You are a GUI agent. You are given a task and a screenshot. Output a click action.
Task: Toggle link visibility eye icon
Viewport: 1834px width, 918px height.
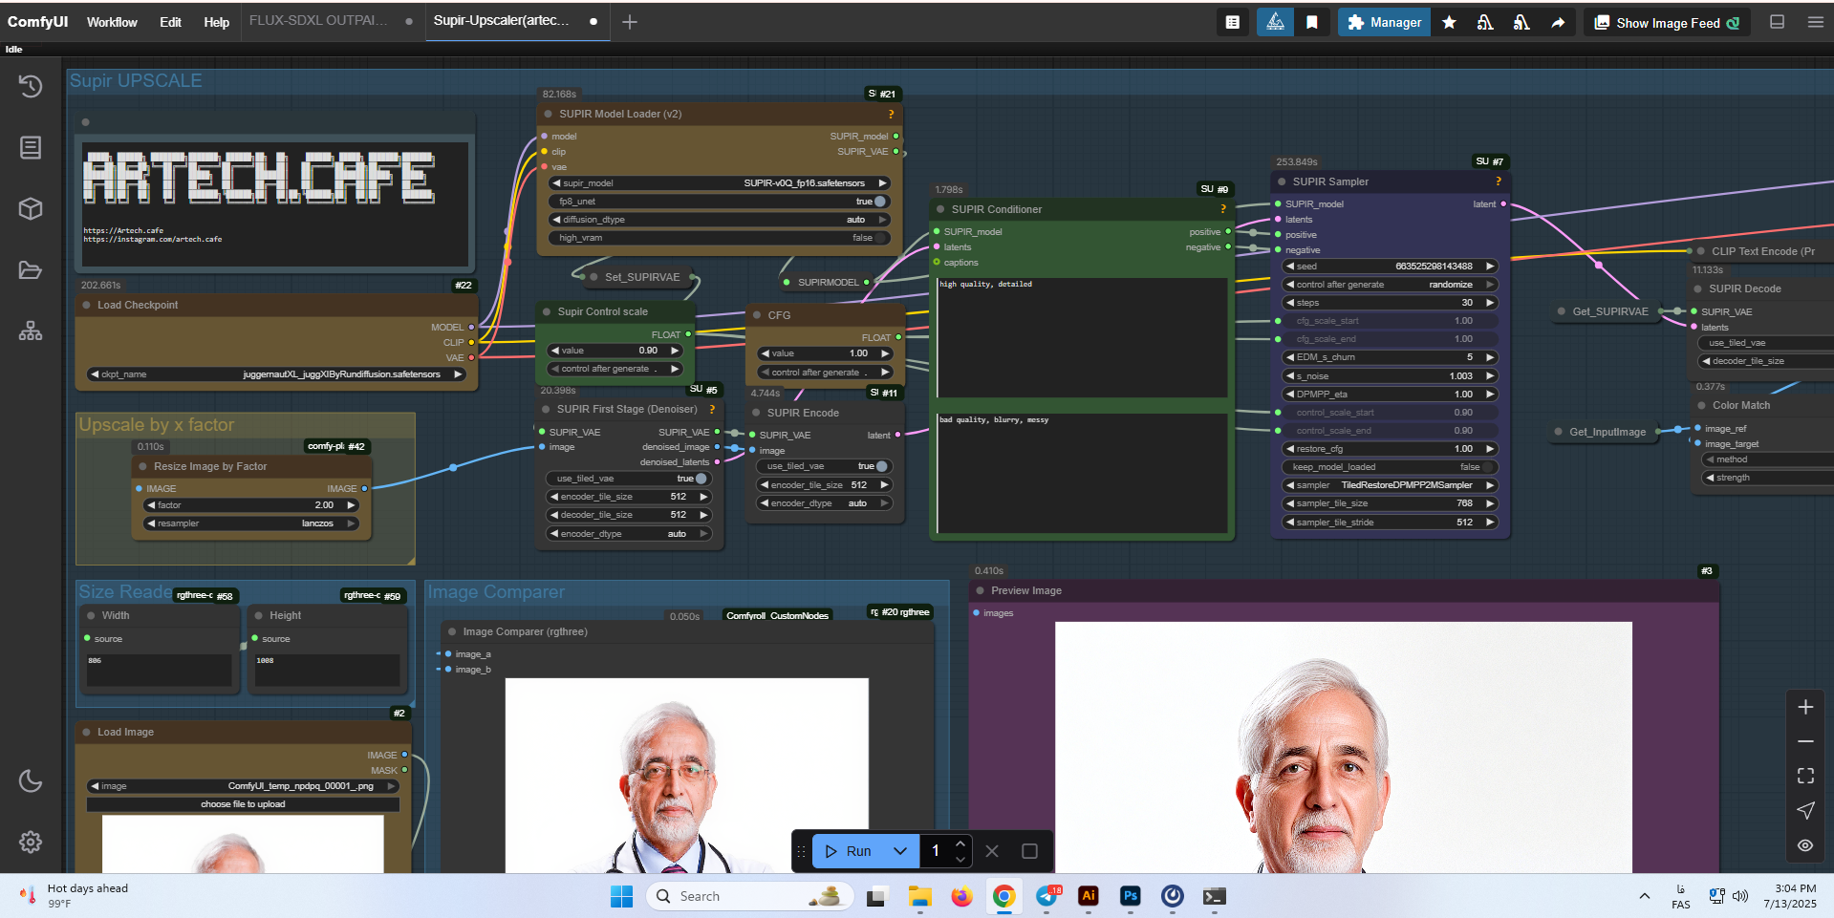click(x=1804, y=845)
